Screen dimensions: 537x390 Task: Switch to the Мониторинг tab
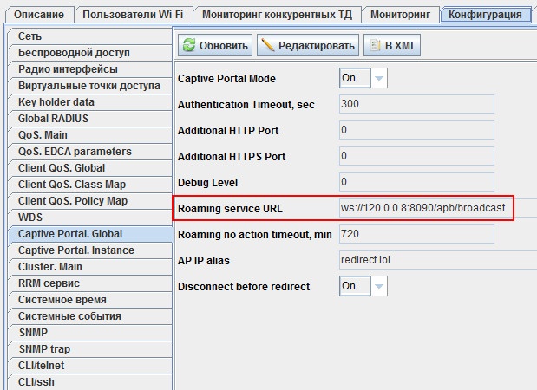(399, 15)
